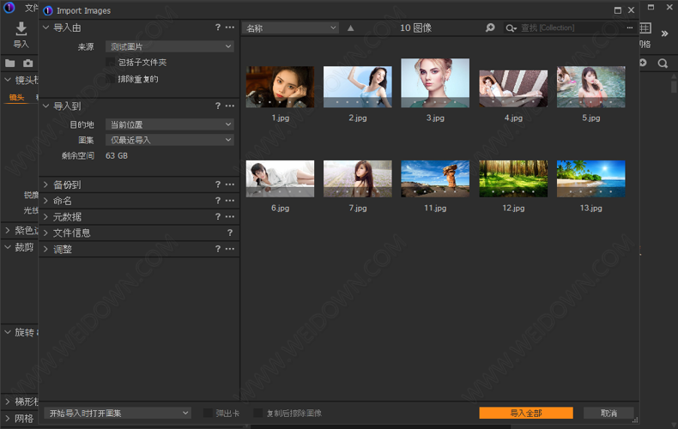Expand the 网格 panel in main window
This screenshot has height=429, width=678.
tap(8, 418)
